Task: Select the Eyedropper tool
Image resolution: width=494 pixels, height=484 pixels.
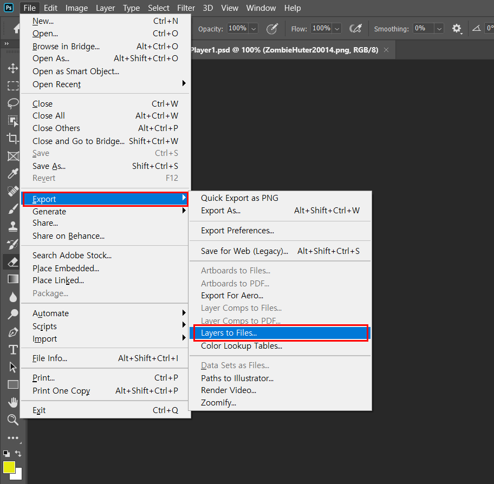Action: (12, 173)
